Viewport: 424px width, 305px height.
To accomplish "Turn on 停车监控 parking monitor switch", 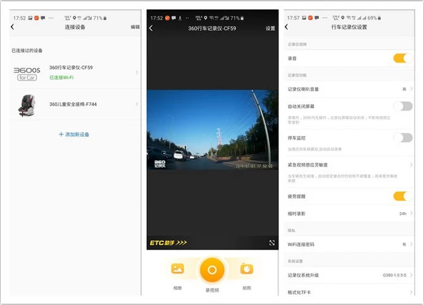I will [x=402, y=138].
